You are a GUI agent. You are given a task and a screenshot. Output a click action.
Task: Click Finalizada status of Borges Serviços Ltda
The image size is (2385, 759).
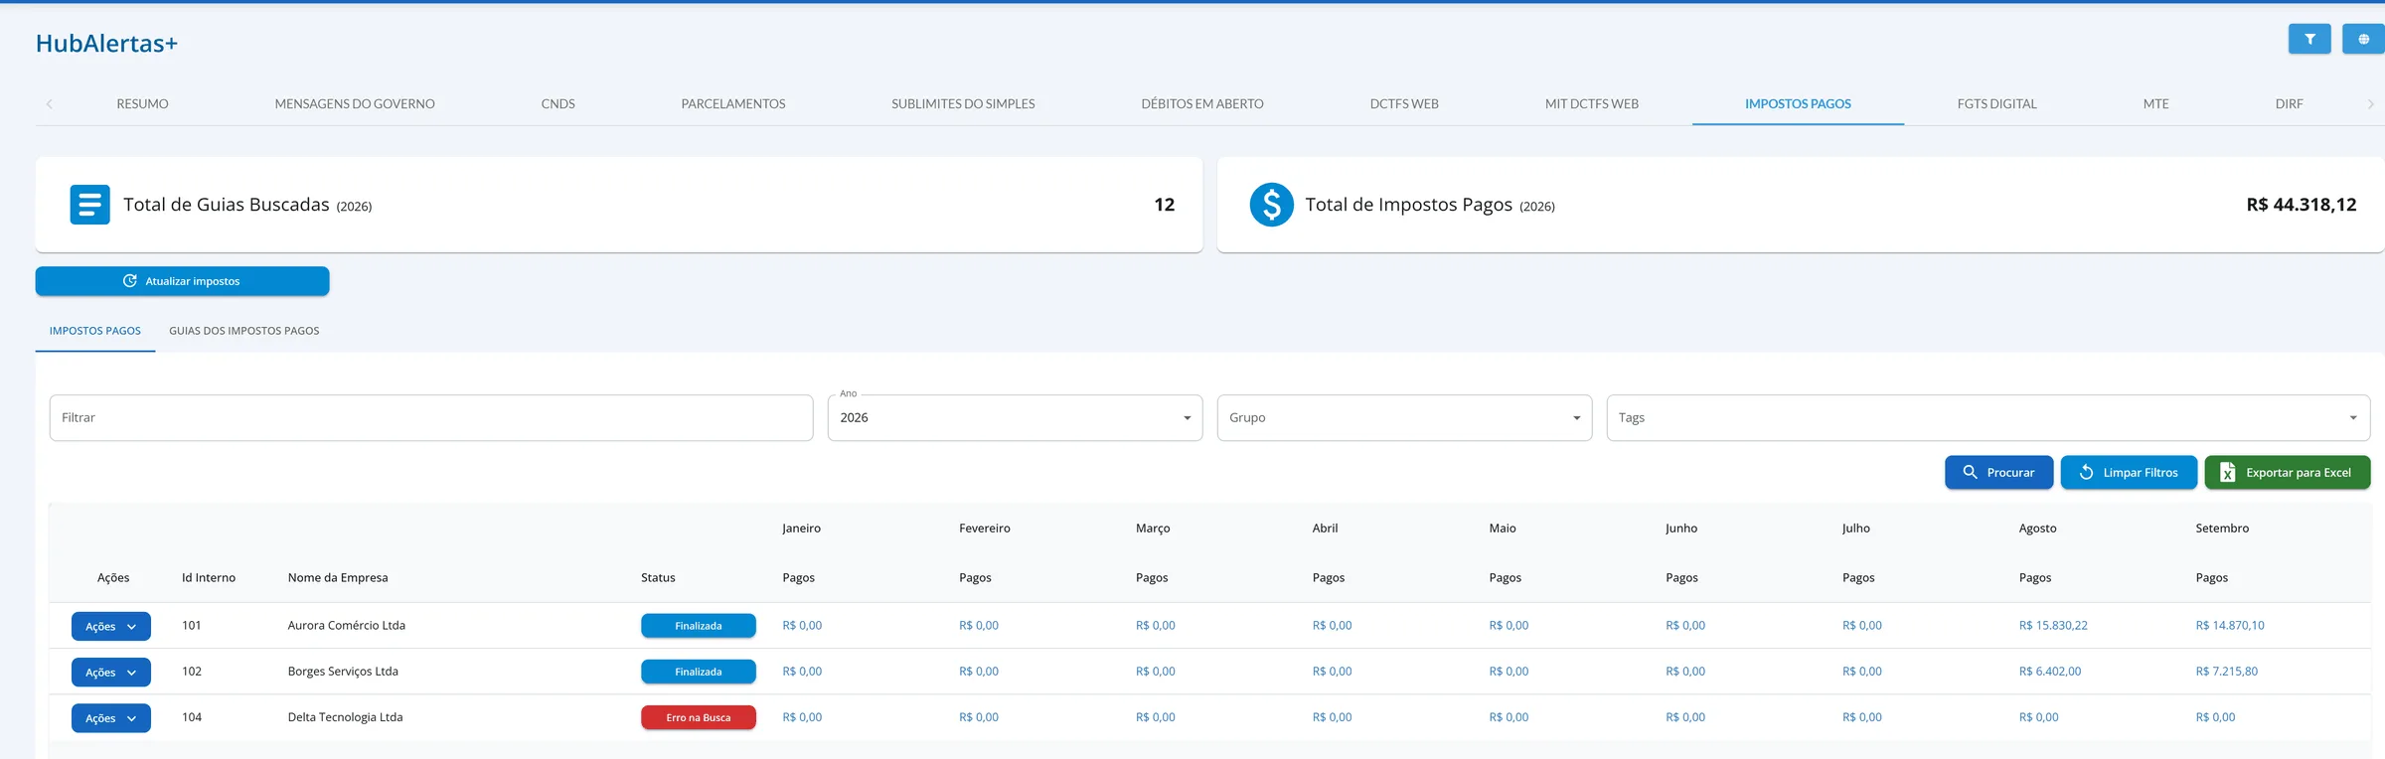point(699,672)
